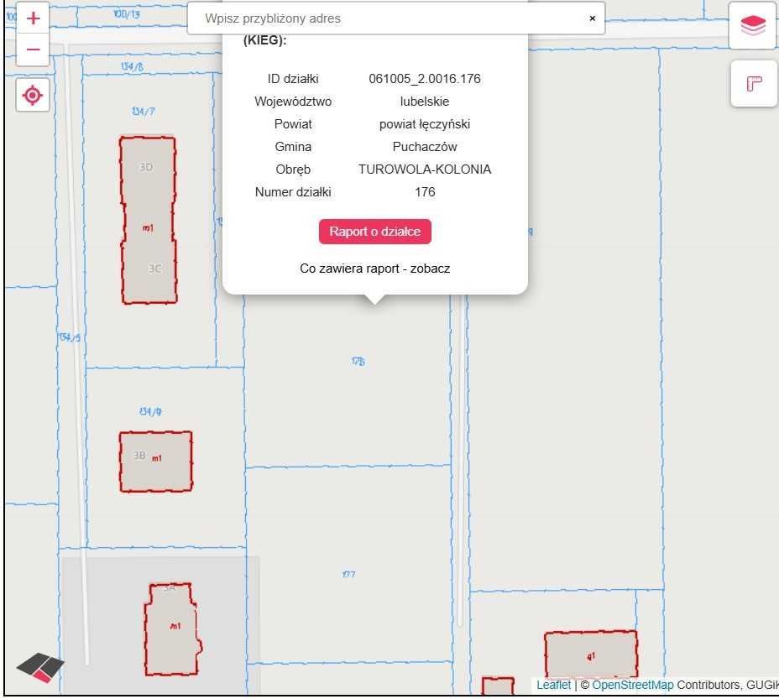The width and height of the screenshot is (779, 699).
Task: Click the 'Województwo' field label
Action: (293, 102)
